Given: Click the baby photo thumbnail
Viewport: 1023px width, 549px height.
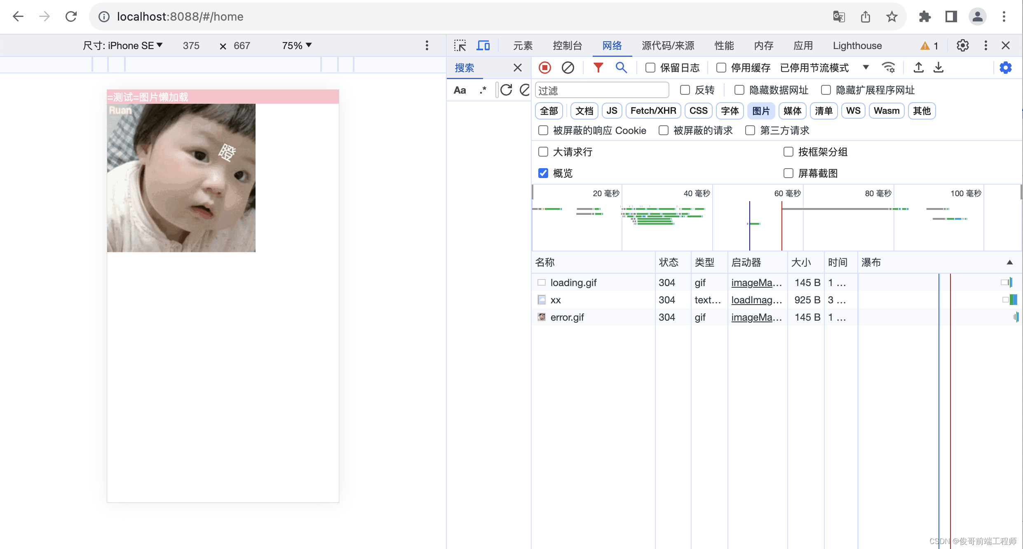Looking at the screenshot, I should [181, 177].
